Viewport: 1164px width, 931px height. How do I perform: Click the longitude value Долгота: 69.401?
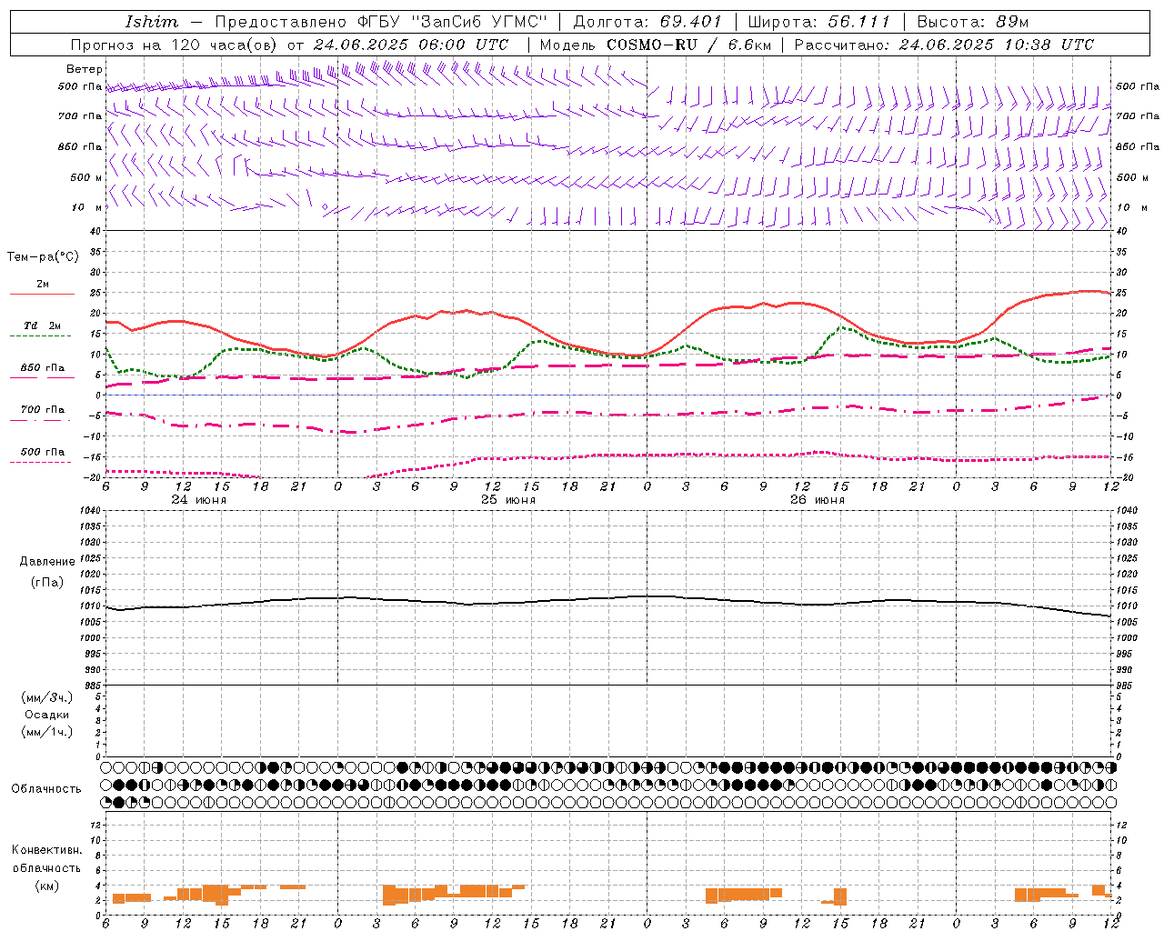point(647,22)
